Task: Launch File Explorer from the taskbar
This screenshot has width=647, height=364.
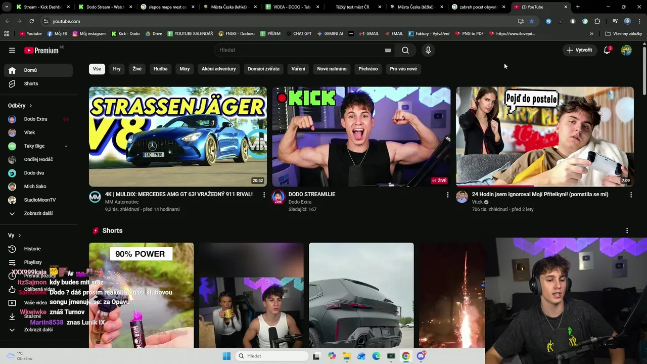Action: [x=346, y=356]
